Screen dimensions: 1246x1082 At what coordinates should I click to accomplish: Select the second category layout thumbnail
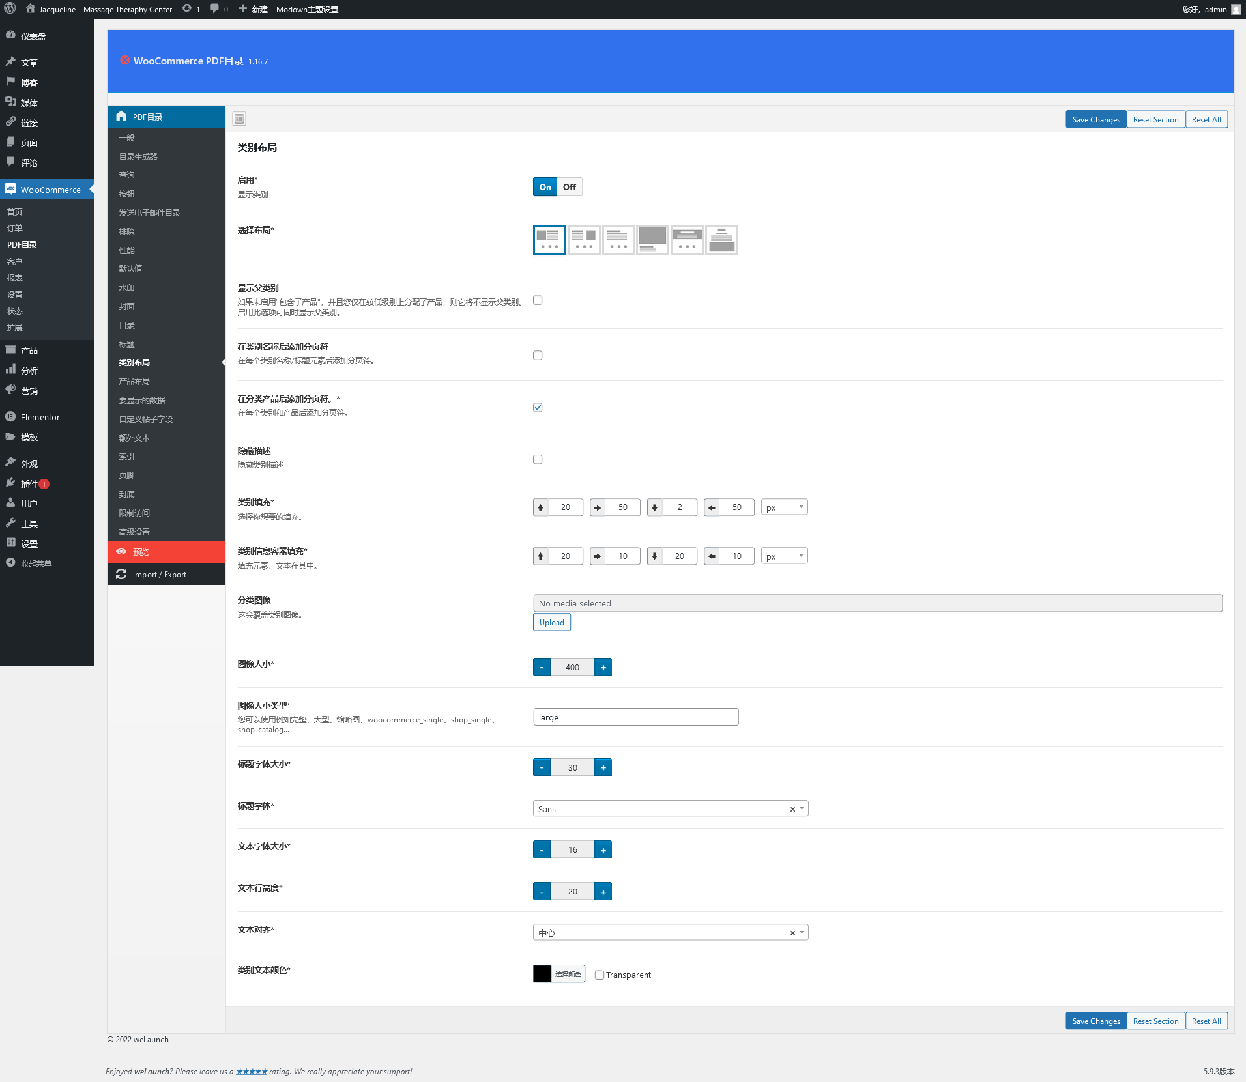tap(584, 240)
